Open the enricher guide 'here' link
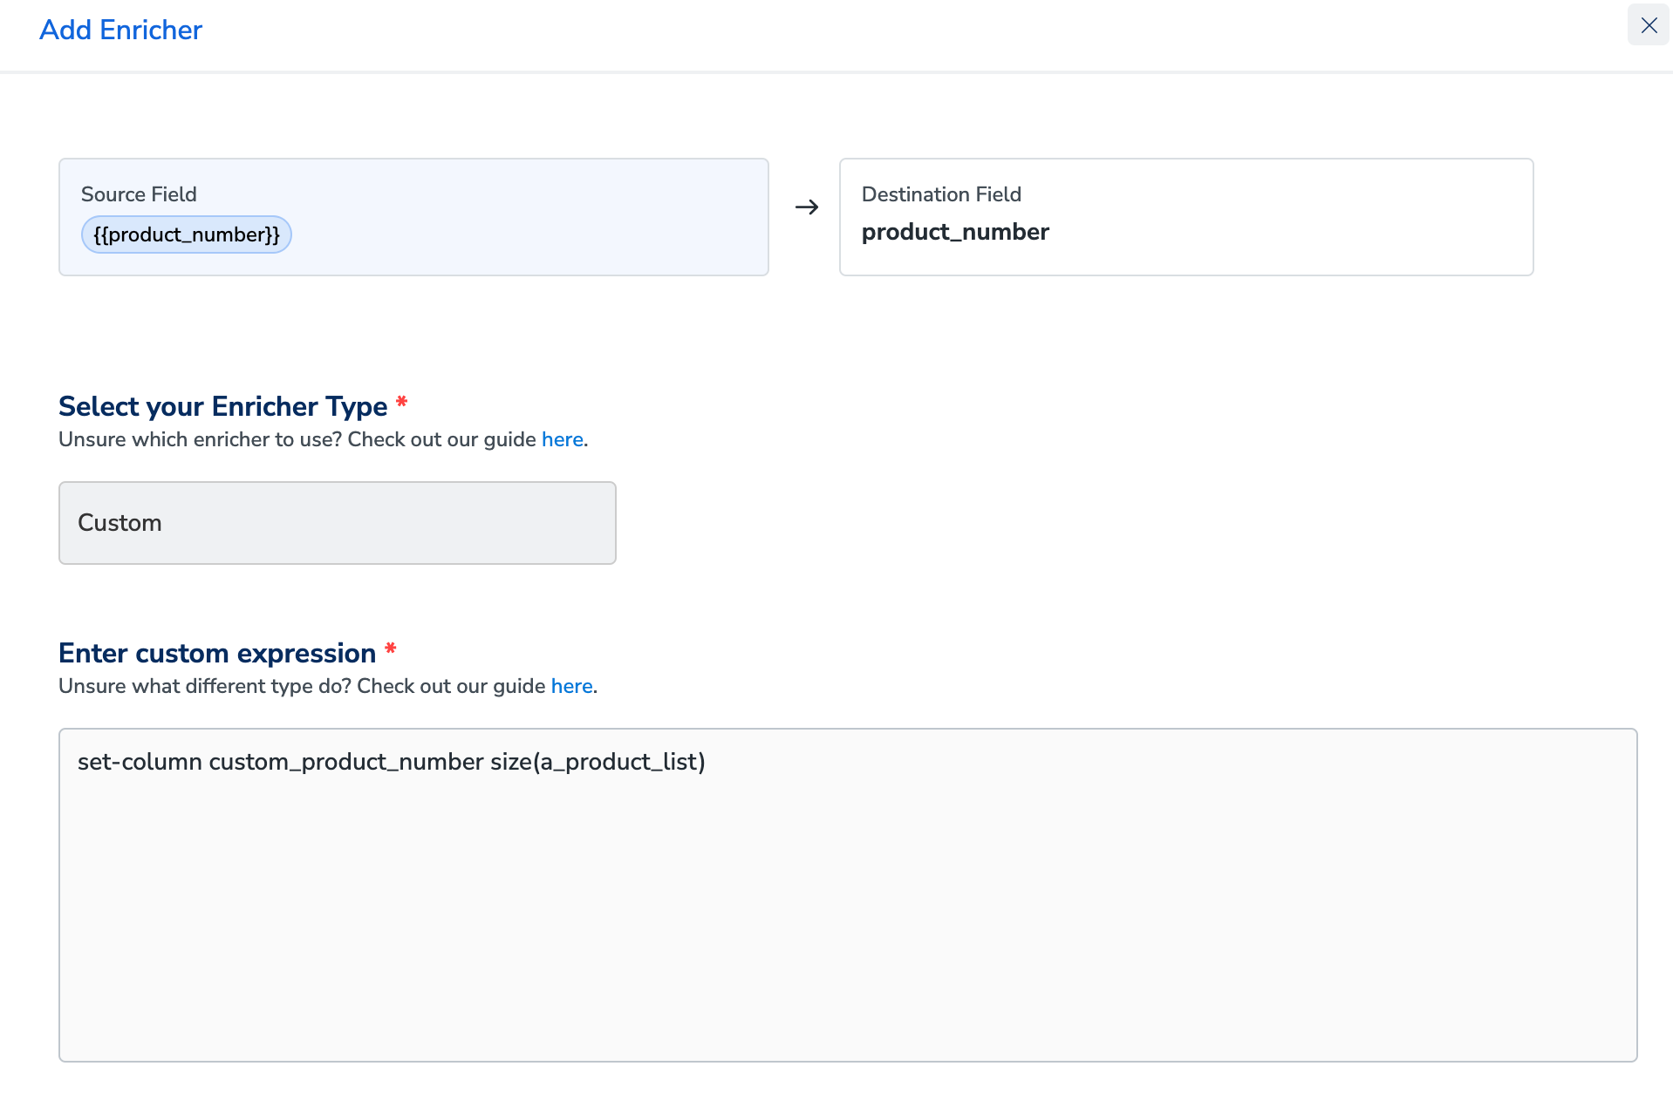The image size is (1673, 1107). coord(562,439)
